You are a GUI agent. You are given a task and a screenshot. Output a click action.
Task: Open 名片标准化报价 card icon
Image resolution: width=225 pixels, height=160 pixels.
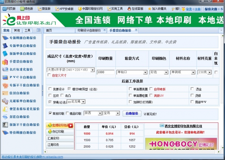pos(5,69)
